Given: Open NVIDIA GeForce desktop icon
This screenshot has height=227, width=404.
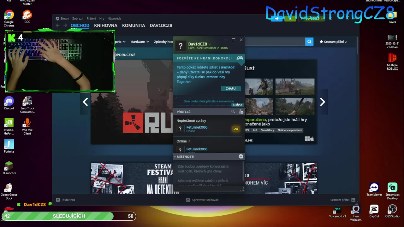Looking at the screenshot, I should tap(9, 126).
